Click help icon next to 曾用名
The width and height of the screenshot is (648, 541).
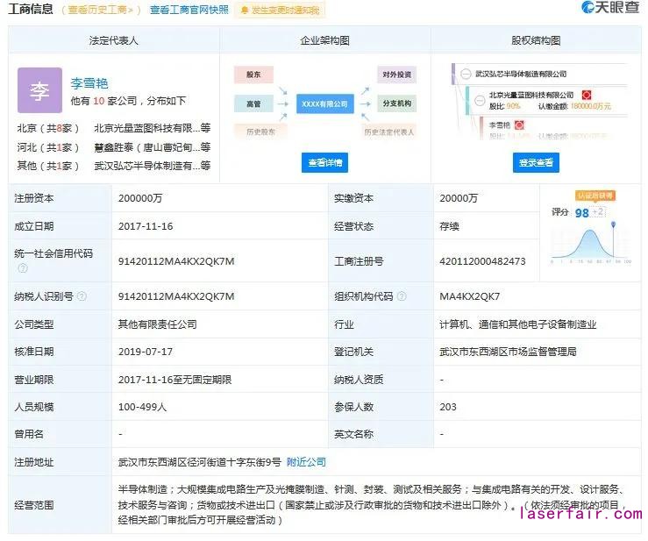(49, 434)
